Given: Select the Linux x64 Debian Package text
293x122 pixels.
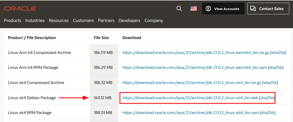Looking at the screenshot, I should click(x=32, y=98).
